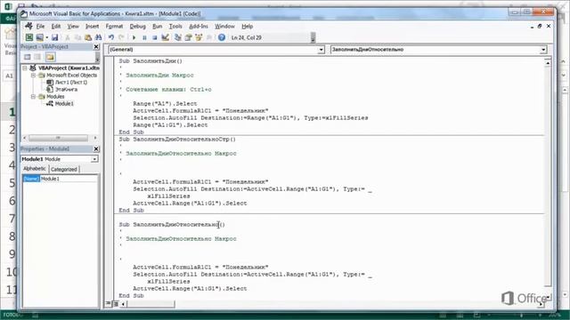Viewport: 570px width, 320px height.
Task: Collapse the Microsoft Excel Objects folder
Action: point(33,75)
